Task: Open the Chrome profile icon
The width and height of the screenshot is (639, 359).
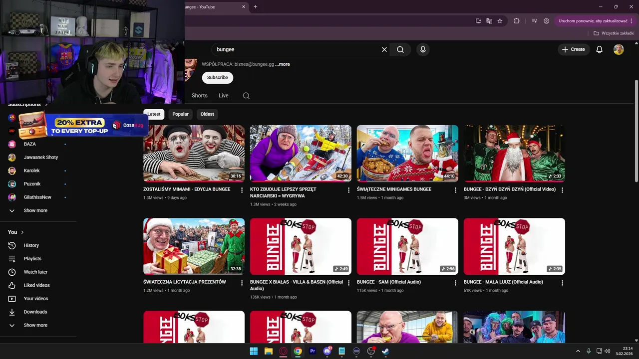Action: (546, 21)
